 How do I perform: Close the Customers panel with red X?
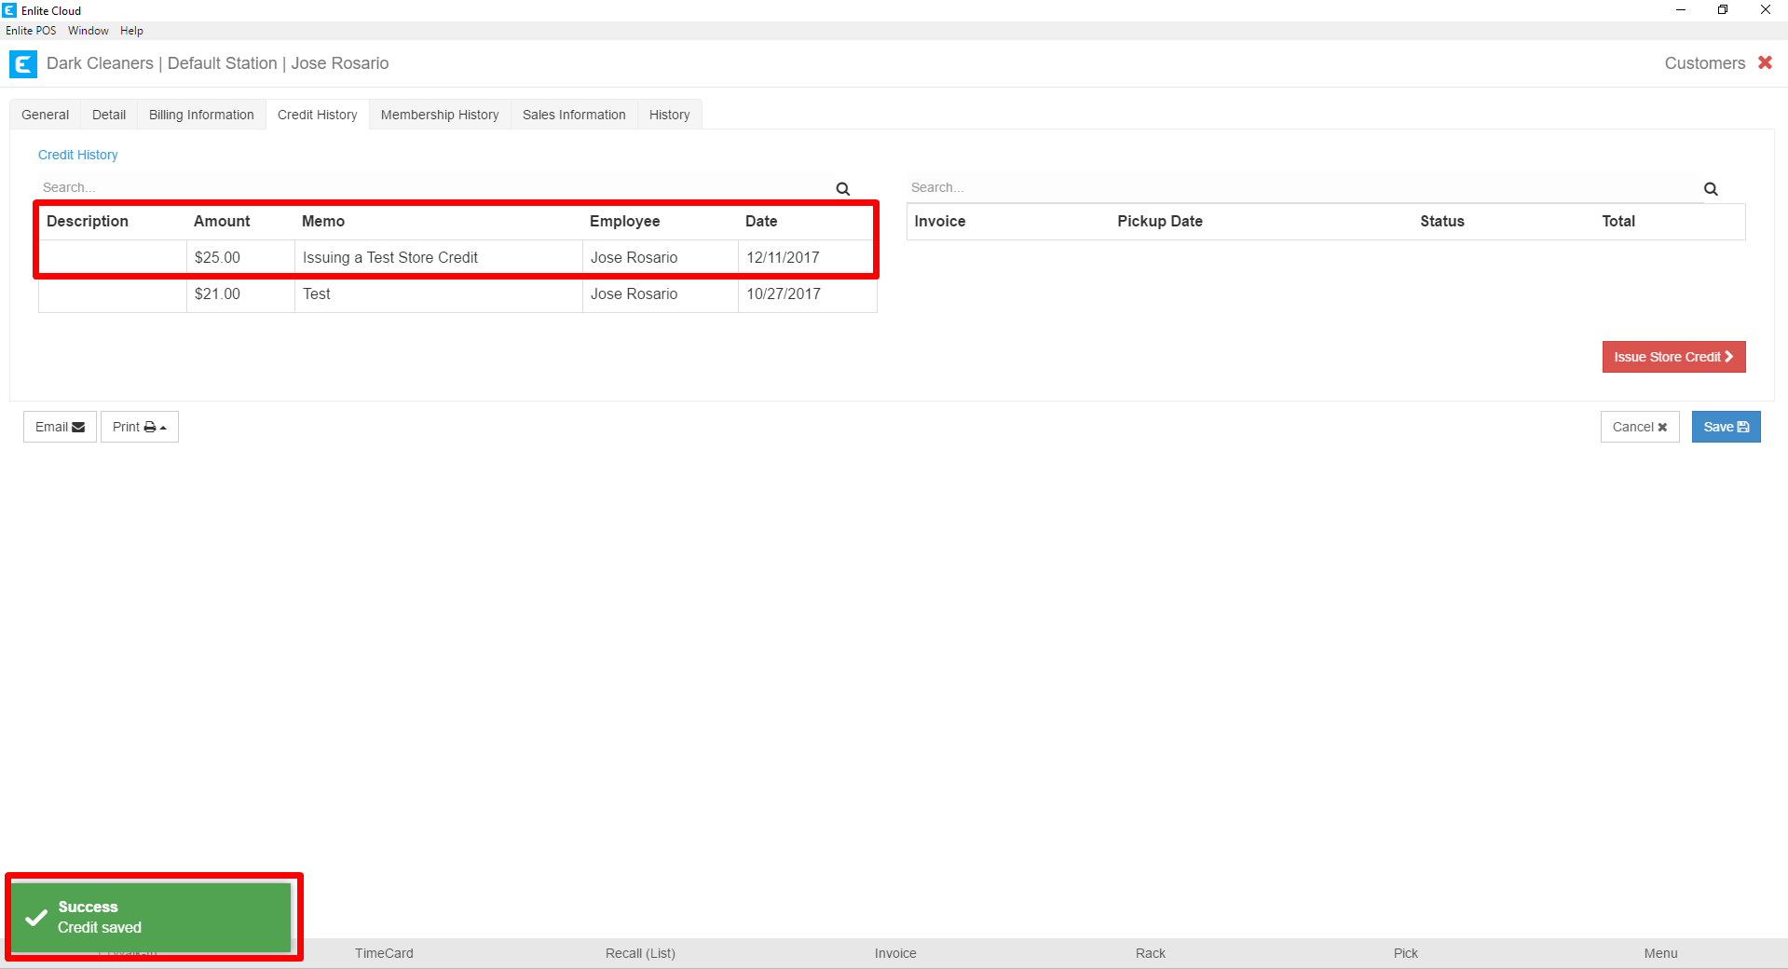(x=1765, y=62)
